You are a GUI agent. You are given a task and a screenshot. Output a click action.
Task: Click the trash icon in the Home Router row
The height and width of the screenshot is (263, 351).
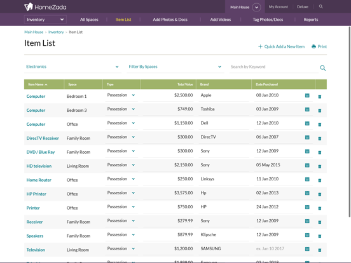pyautogui.click(x=320, y=180)
